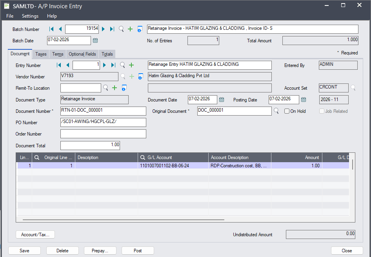Open the Prepay... dialog
This screenshot has height=257, width=371.
coord(100,251)
